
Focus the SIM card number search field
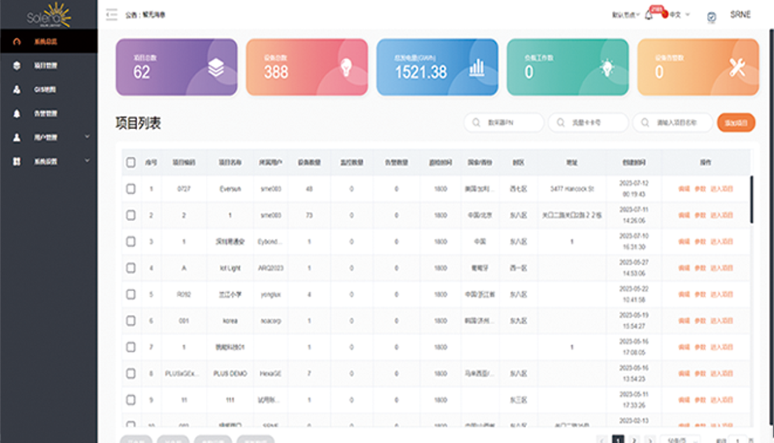coord(588,123)
